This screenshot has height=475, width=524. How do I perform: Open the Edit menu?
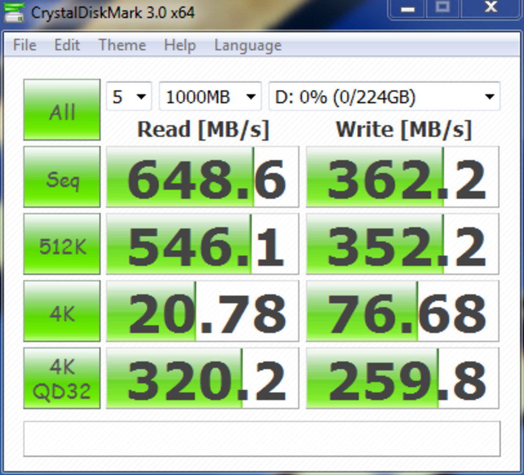click(67, 45)
